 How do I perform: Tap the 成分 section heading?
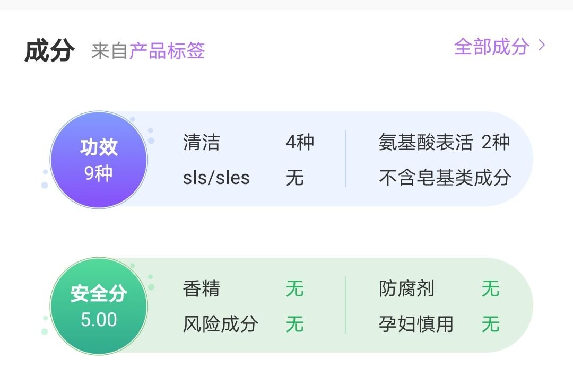49,51
